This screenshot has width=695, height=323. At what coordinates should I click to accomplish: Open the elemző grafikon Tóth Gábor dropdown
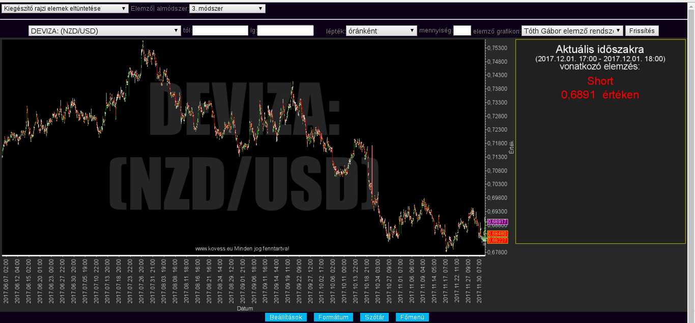pos(572,31)
